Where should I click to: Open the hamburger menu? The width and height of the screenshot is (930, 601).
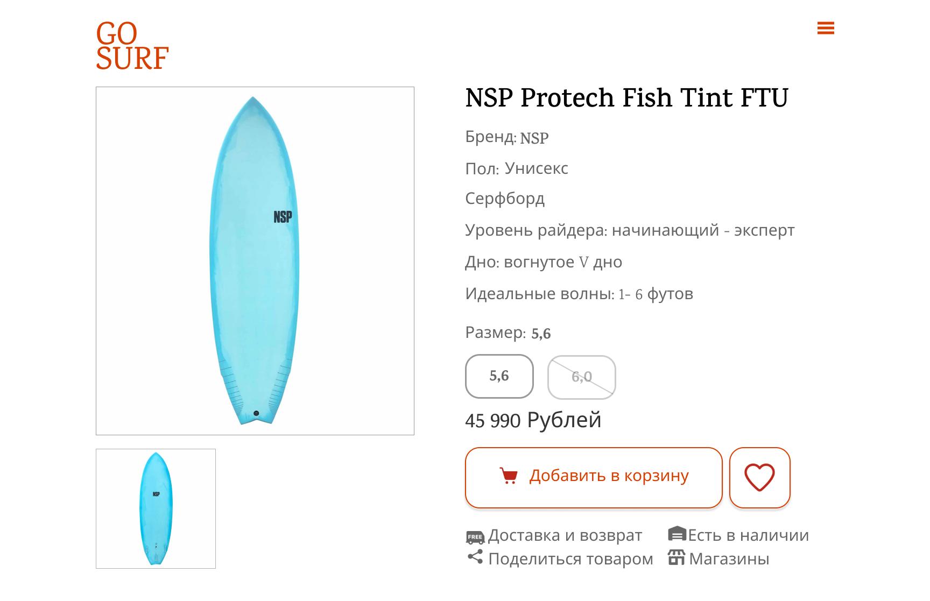coord(825,28)
